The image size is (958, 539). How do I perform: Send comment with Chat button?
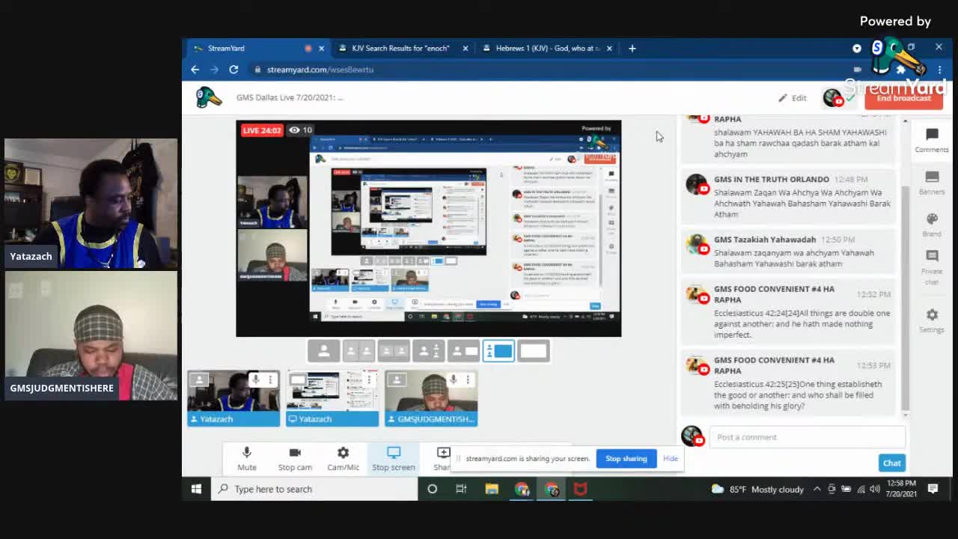[891, 463]
